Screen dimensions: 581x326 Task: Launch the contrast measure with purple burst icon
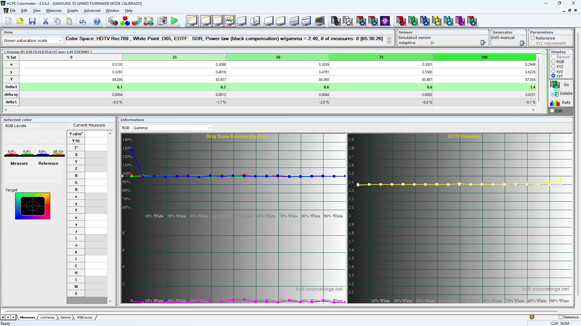pos(385,21)
